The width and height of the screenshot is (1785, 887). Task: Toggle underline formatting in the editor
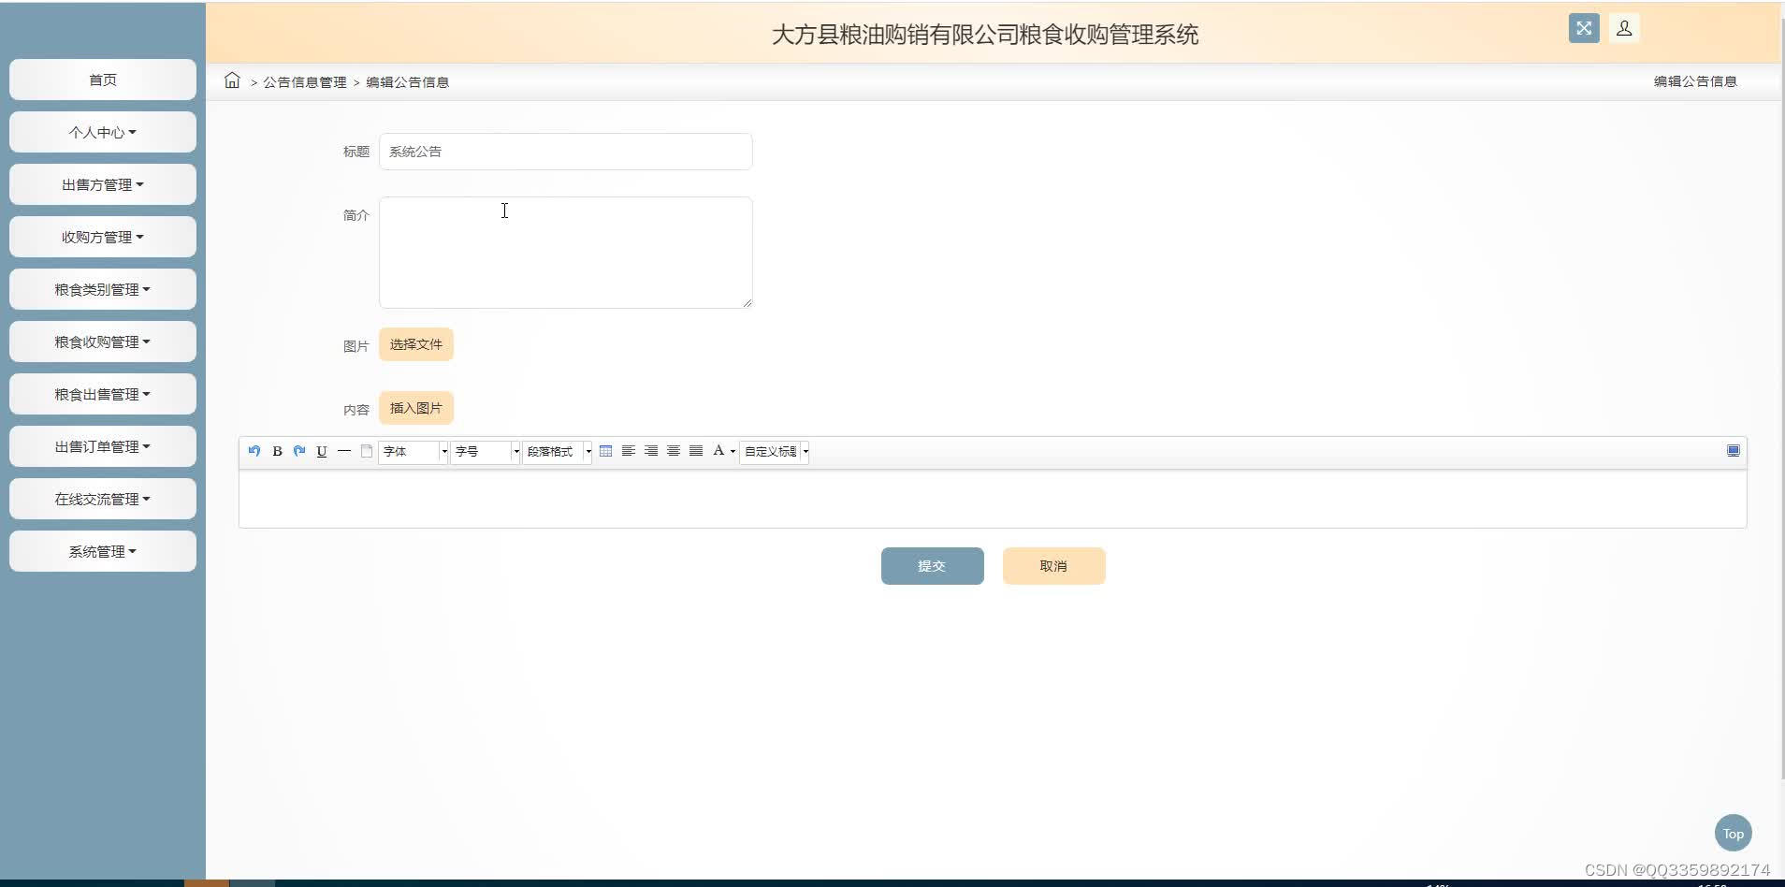tap(322, 451)
